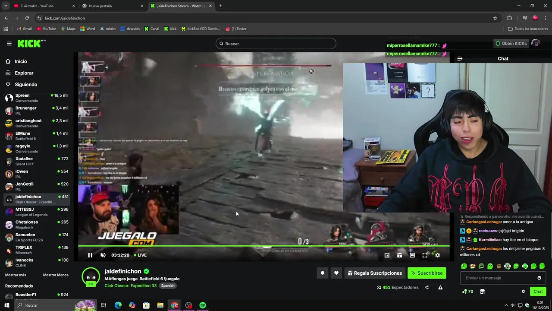Screen dimensions: 552x311
Task: Show hidden system tray icons
Action: (x=506, y=305)
